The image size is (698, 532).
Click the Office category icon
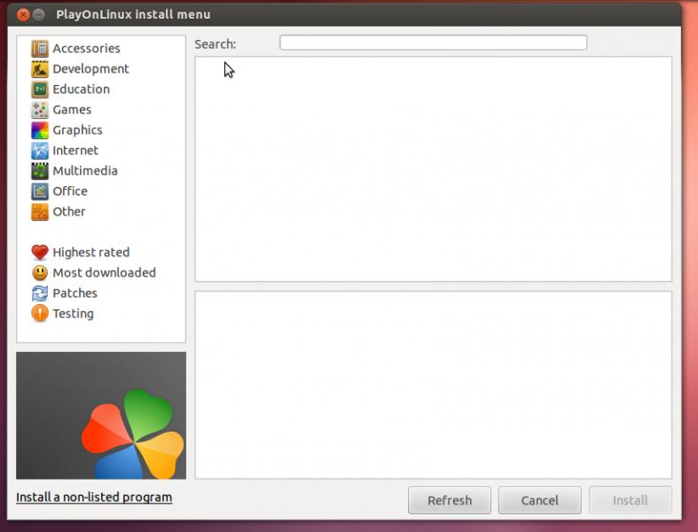coord(40,192)
